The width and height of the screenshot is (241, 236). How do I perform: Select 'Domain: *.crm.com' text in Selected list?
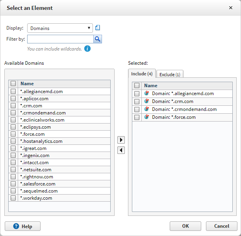172,101
